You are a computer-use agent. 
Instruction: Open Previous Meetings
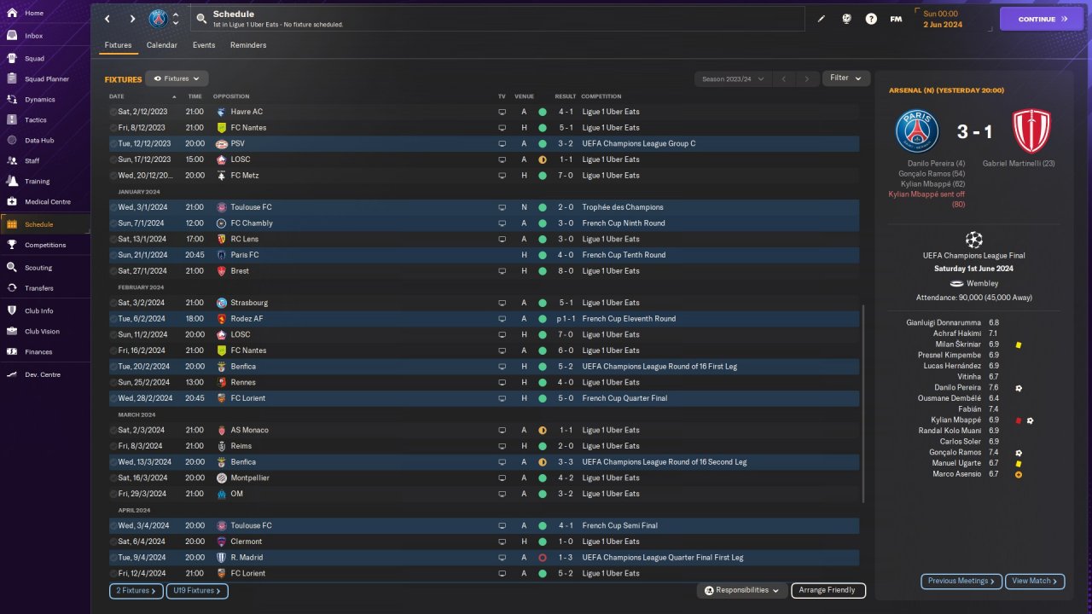961,581
